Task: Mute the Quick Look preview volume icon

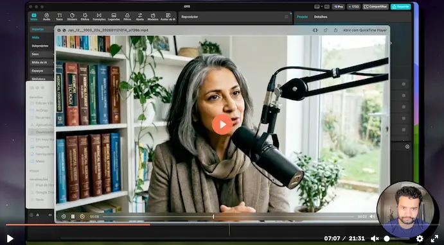Action: pos(373,216)
